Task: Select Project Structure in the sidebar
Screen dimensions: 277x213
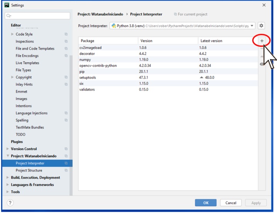Action: [29, 170]
